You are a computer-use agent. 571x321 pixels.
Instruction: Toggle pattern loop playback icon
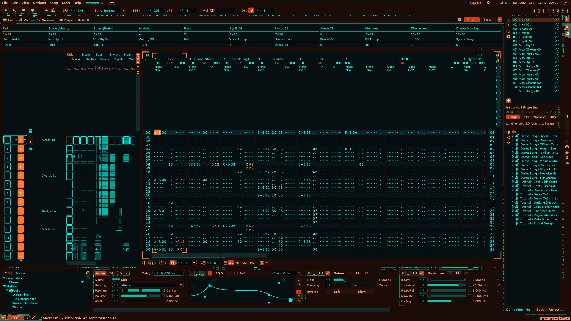coord(15,10)
